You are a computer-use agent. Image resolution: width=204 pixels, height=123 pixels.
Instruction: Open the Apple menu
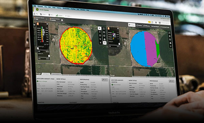(x=35, y=6)
